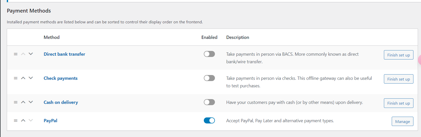The width and height of the screenshot is (421, 137).
Task: Click Finish set up for Cash on delivery
Action: tap(398, 103)
